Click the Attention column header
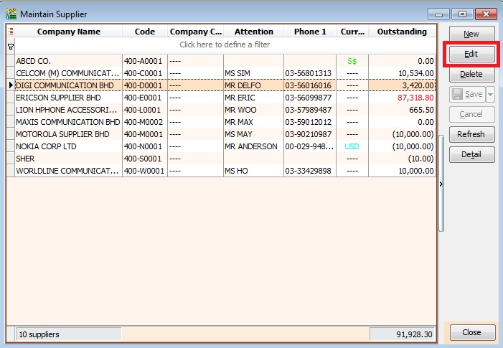This screenshot has height=348, width=503. click(253, 32)
